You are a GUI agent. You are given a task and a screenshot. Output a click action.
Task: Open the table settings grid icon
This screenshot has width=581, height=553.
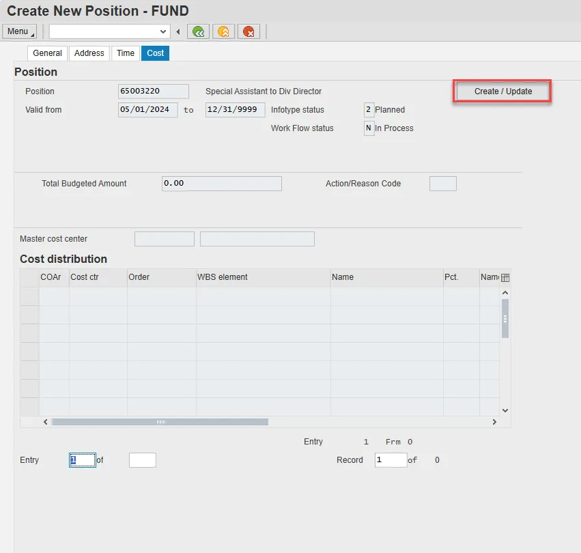click(505, 278)
